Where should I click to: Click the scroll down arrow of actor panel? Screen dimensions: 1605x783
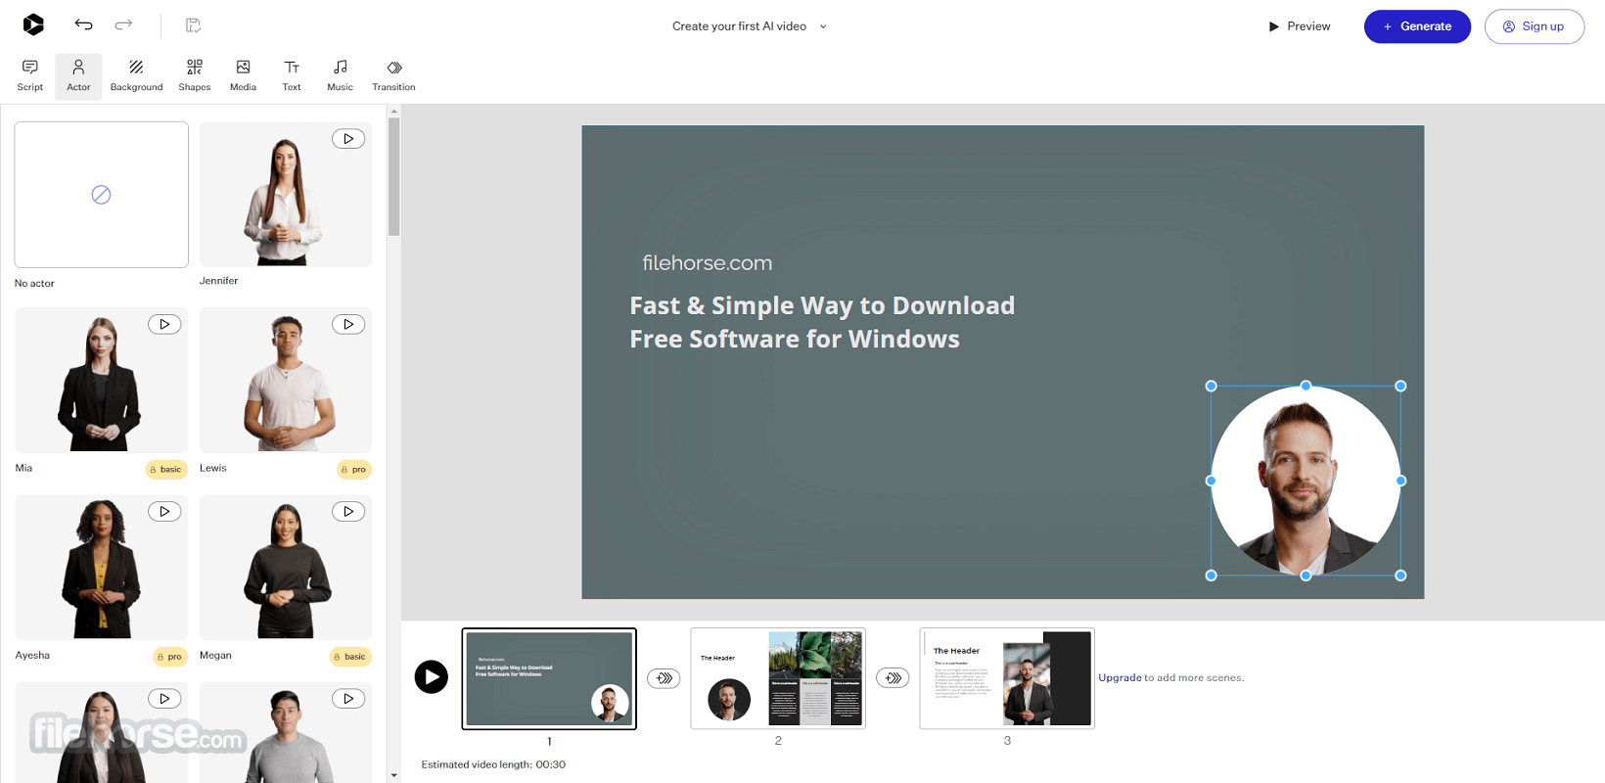[393, 775]
